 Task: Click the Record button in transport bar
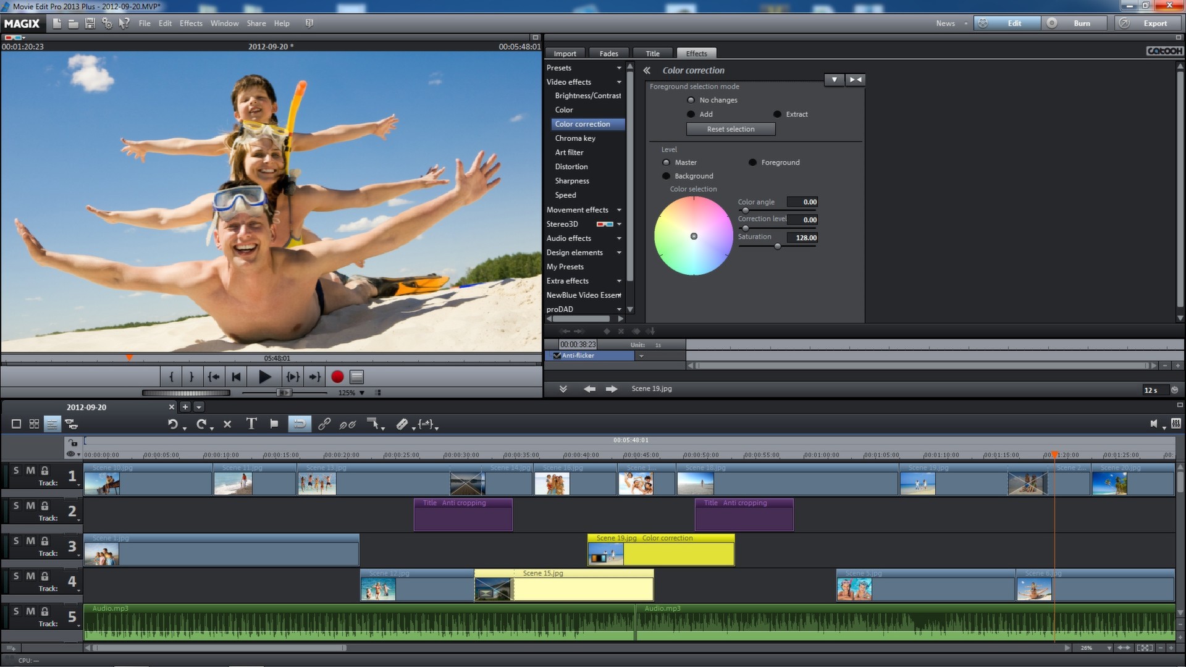point(337,376)
